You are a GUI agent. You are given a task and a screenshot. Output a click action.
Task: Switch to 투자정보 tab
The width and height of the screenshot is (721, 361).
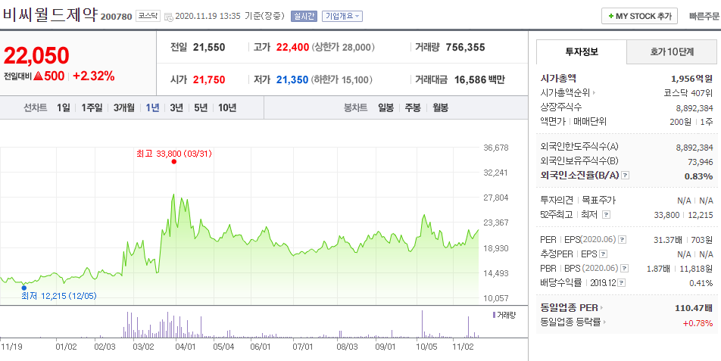click(x=581, y=51)
